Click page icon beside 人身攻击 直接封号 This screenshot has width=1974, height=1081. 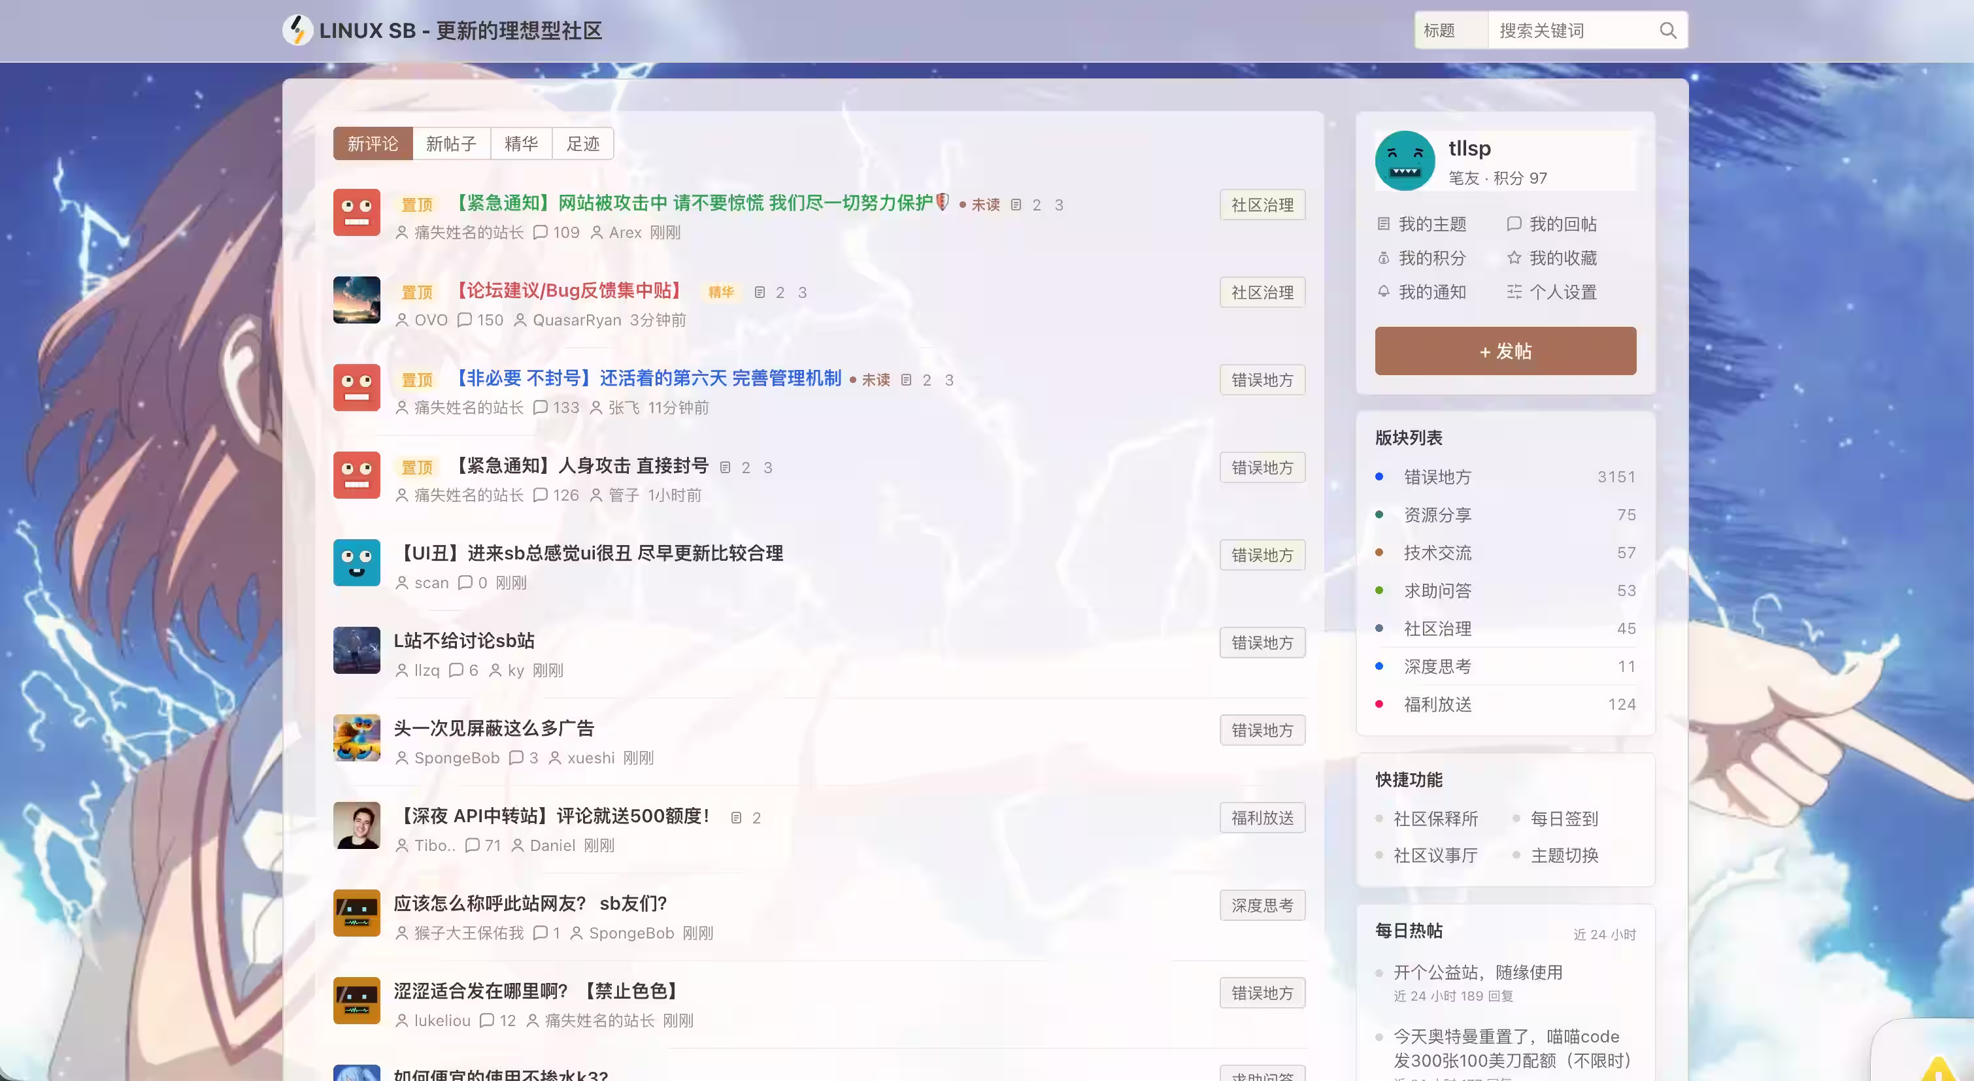point(725,467)
